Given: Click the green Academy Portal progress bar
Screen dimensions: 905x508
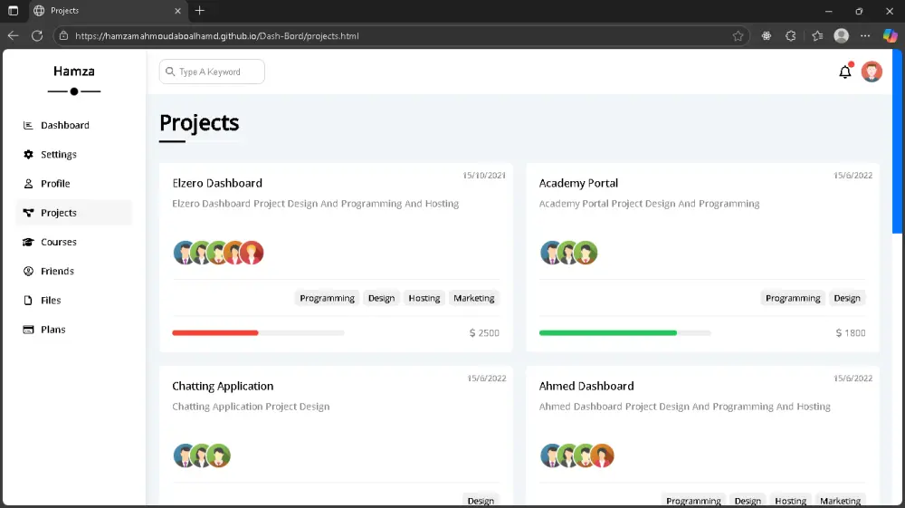Looking at the screenshot, I should (x=608, y=333).
